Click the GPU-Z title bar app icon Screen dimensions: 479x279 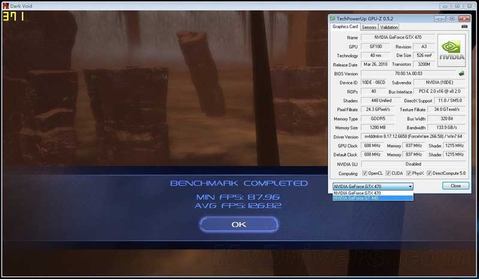tap(332, 19)
